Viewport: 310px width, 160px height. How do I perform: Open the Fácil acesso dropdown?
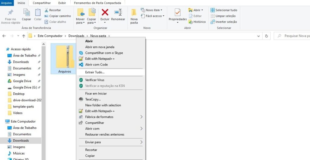point(153,16)
